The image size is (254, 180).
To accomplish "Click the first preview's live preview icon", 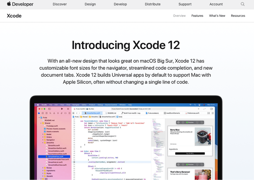I will pyautogui.click(x=178, y=122).
